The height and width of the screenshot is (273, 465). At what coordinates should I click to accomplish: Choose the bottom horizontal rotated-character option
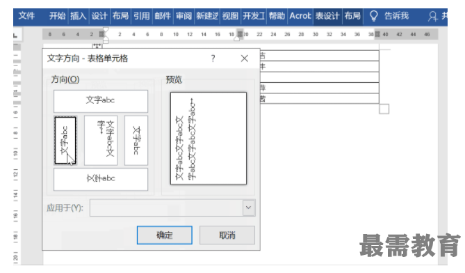(101, 180)
